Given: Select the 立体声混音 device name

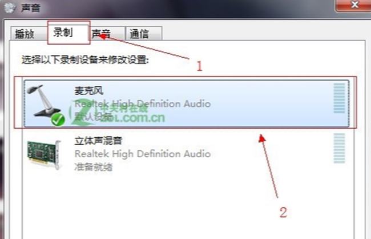Looking at the screenshot, I should point(98,141).
